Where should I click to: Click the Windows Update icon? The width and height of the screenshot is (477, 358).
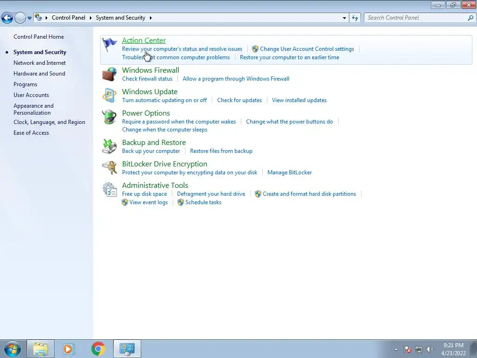(x=109, y=96)
